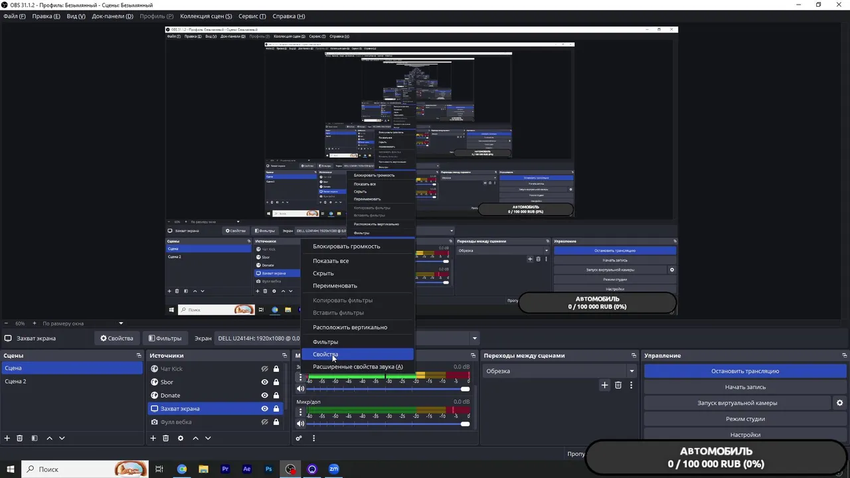Screen dimensions: 850x478
Task: Enable Режим студии button
Action: [745, 419]
